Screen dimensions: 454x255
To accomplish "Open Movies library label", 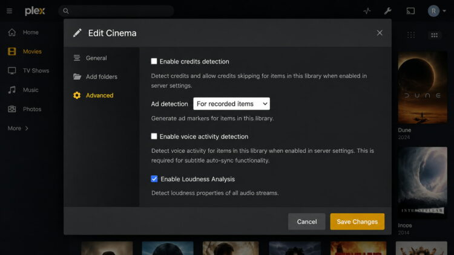I will pos(32,51).
